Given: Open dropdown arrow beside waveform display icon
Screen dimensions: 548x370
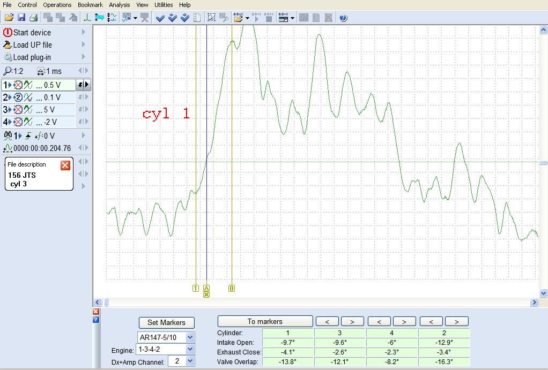Looking at the screenshot, I should pyautogui.click(x=135, y=18).
